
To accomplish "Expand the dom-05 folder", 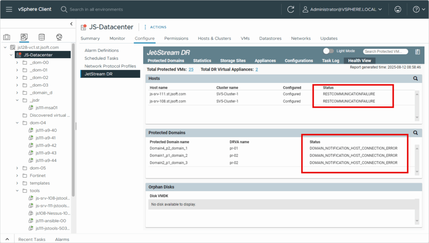I will coord(17,168).
